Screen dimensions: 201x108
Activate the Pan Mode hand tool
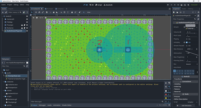(54, 12)
